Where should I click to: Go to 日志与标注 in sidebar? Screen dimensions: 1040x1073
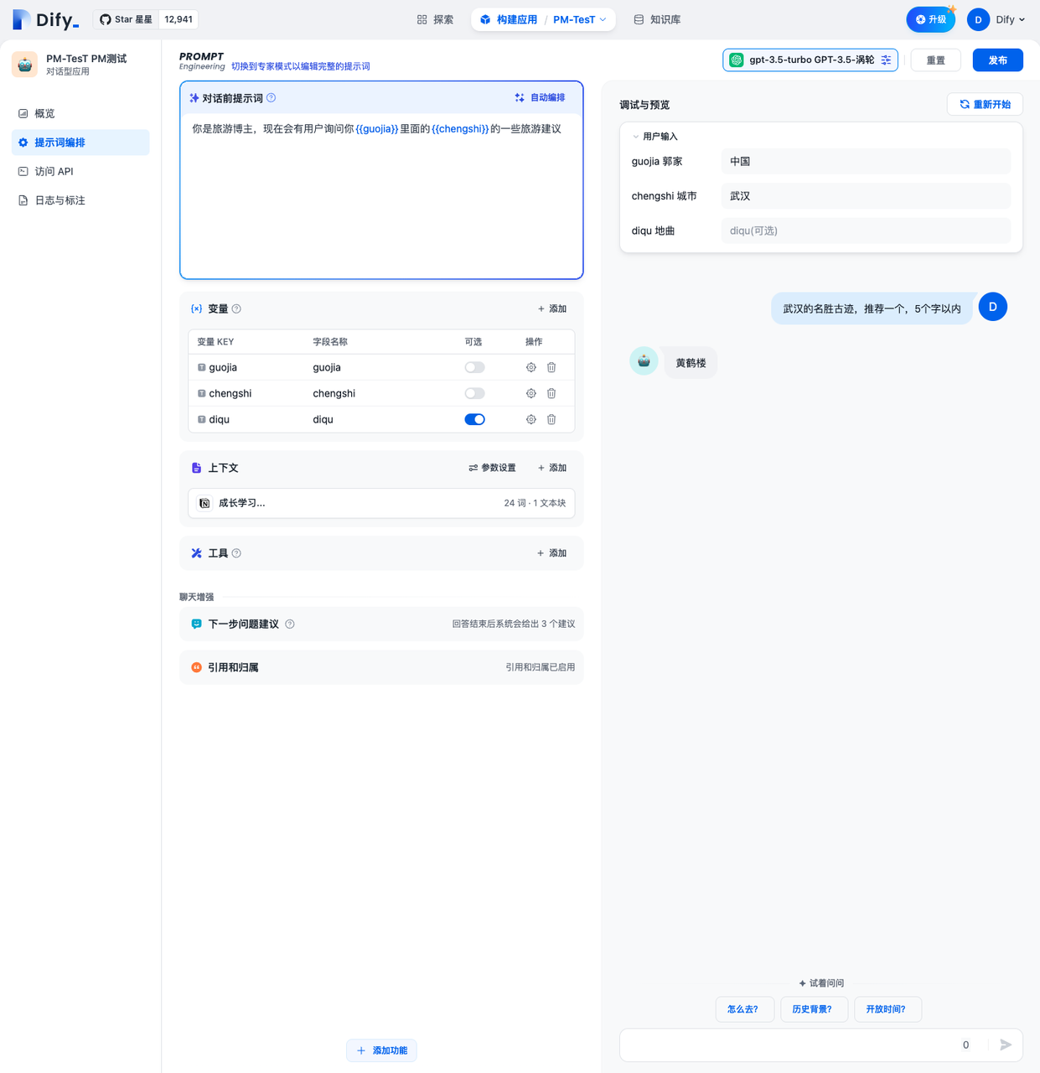(x=60, y=200)
